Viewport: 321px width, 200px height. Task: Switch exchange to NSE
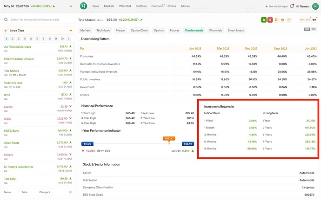click(307, 29)
